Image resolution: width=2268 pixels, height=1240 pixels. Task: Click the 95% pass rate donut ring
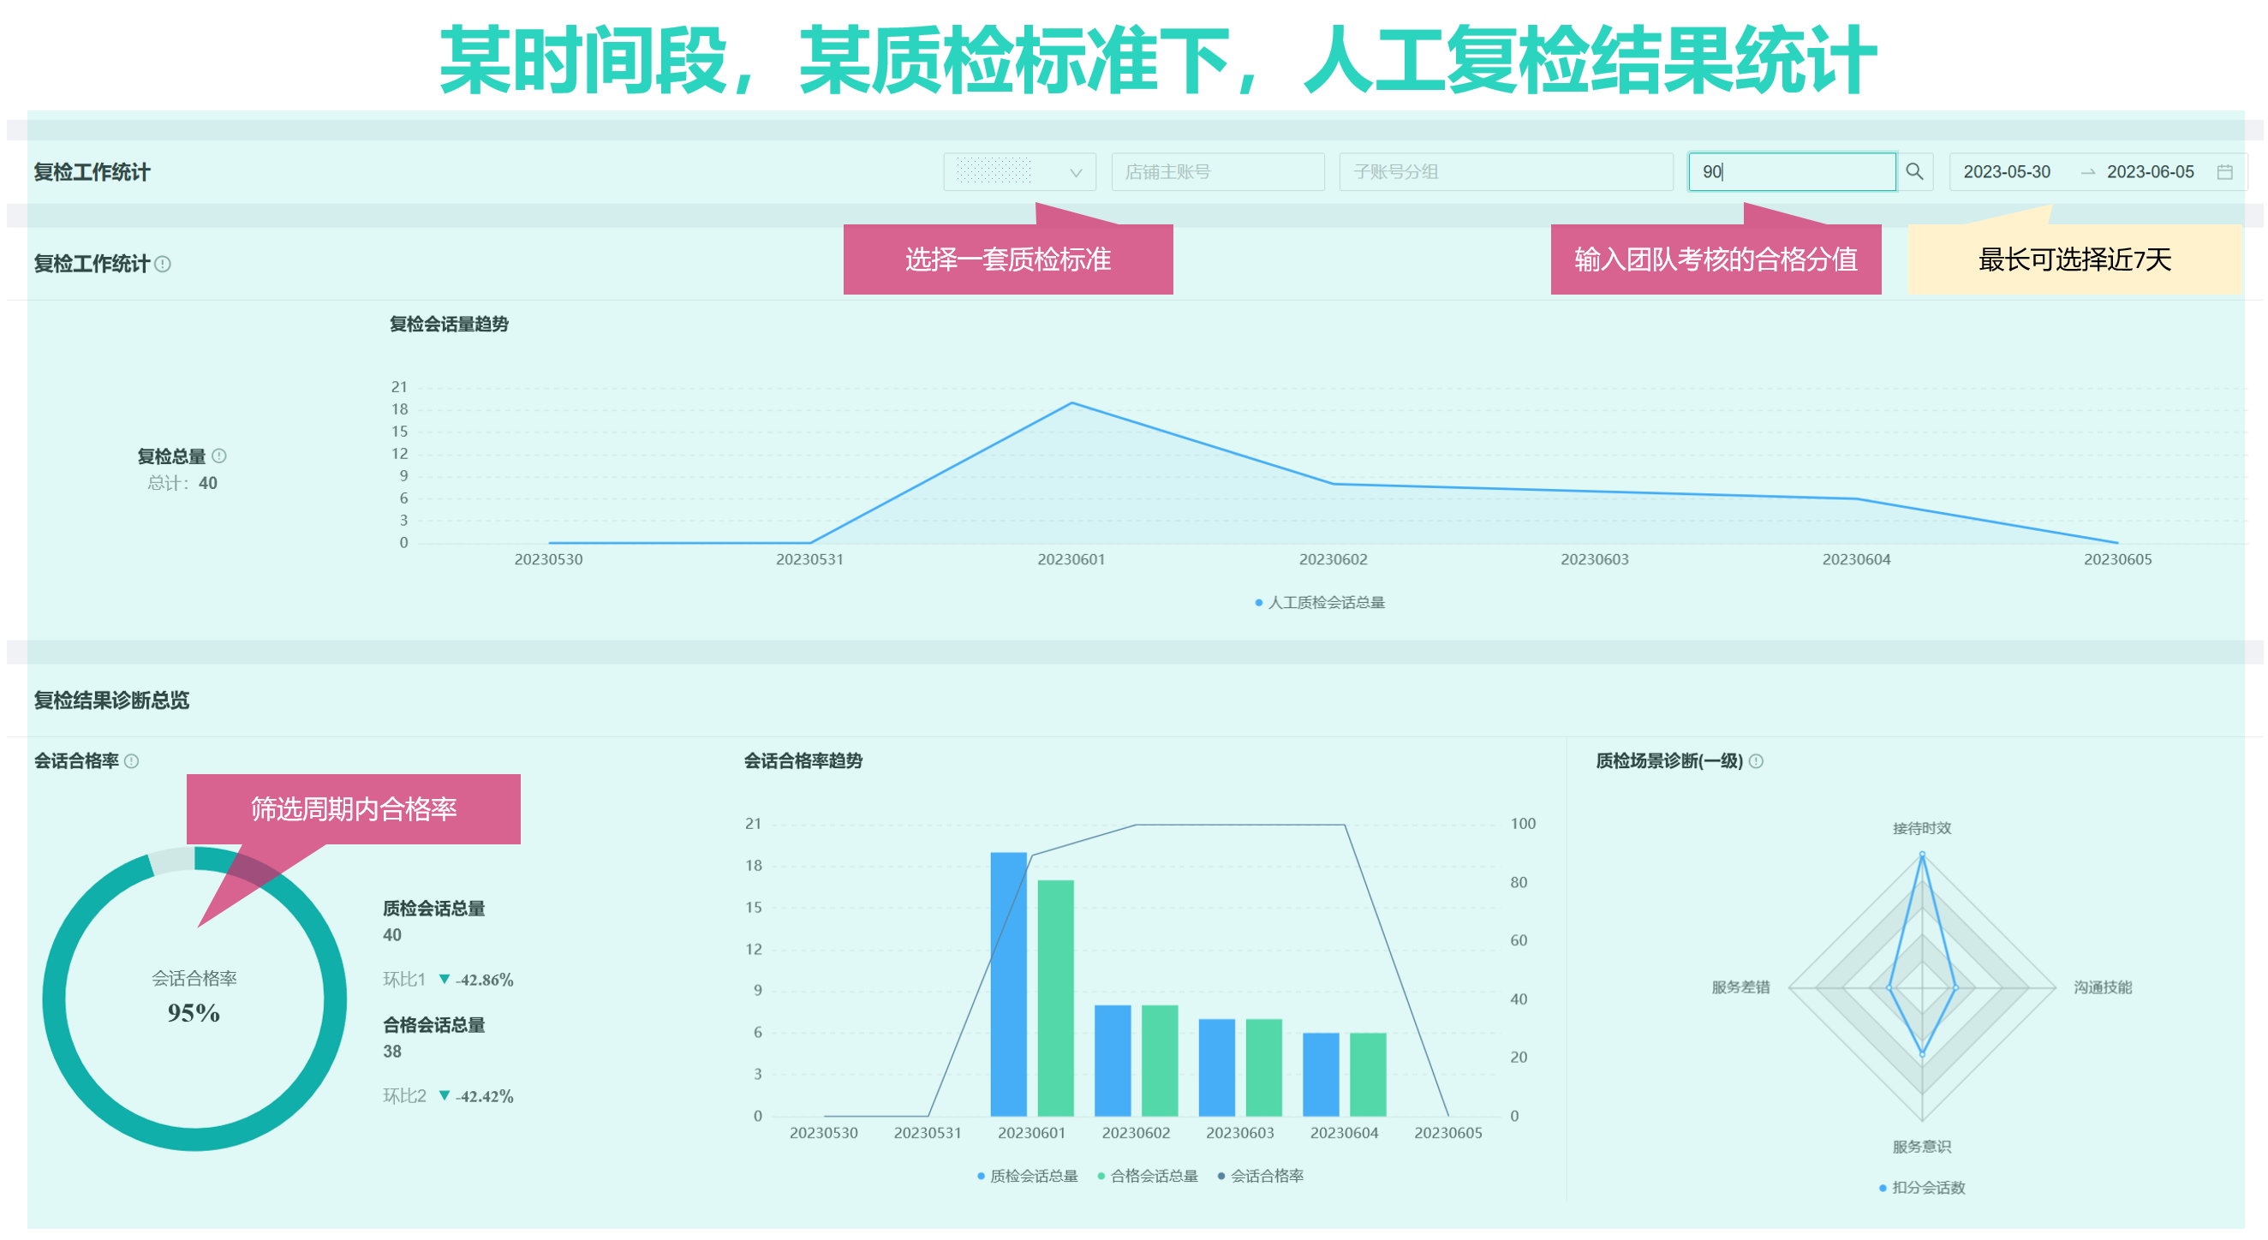[x=194, y=1139]
